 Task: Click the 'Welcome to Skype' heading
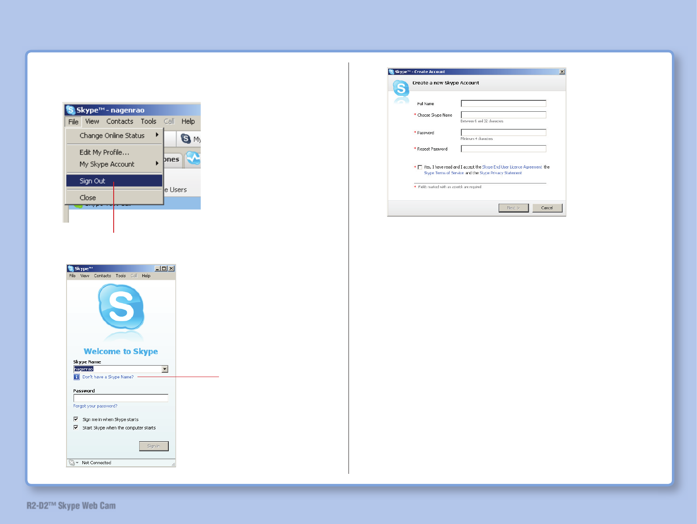(x=121, y=351)
